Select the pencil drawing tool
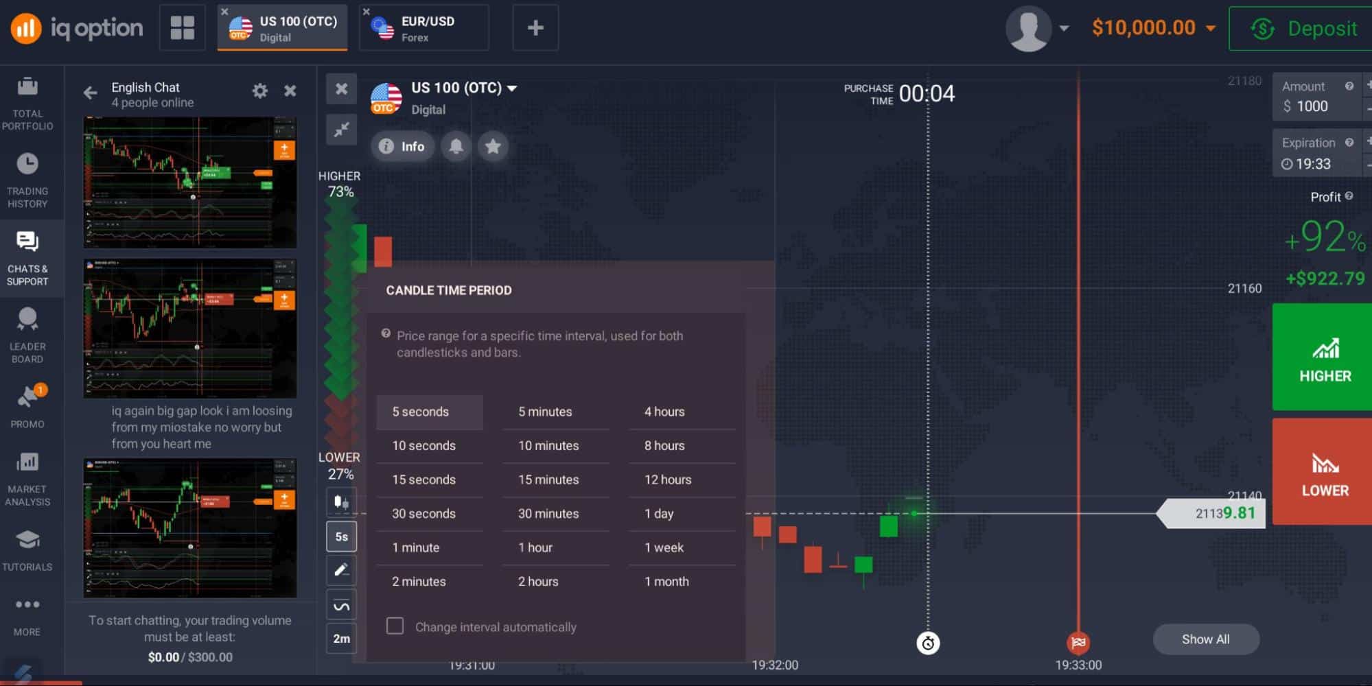1372x686 pixels. click(341, 570)
